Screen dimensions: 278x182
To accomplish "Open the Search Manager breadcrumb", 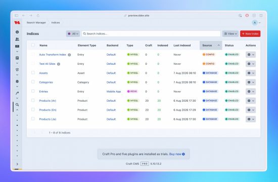I will 36,23.
